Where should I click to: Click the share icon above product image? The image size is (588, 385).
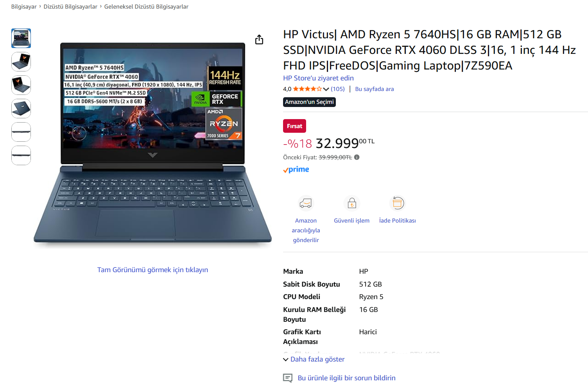pos(259,39)
